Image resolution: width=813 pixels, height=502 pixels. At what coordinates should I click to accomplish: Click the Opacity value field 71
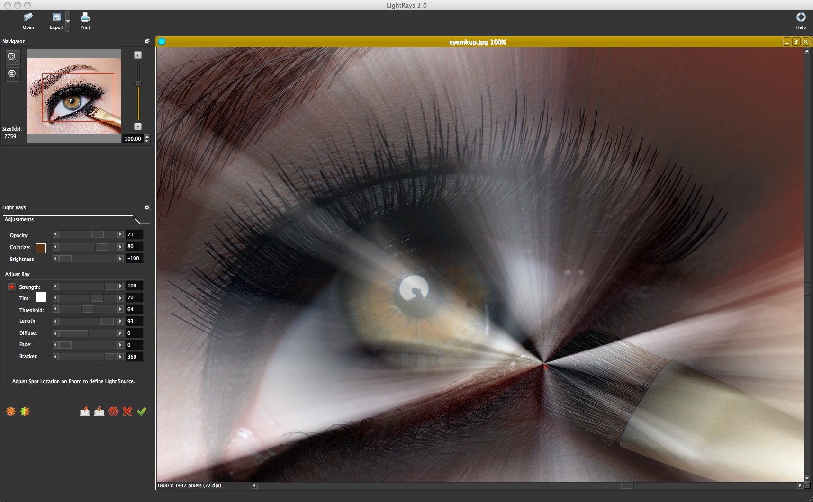(135, 234)
